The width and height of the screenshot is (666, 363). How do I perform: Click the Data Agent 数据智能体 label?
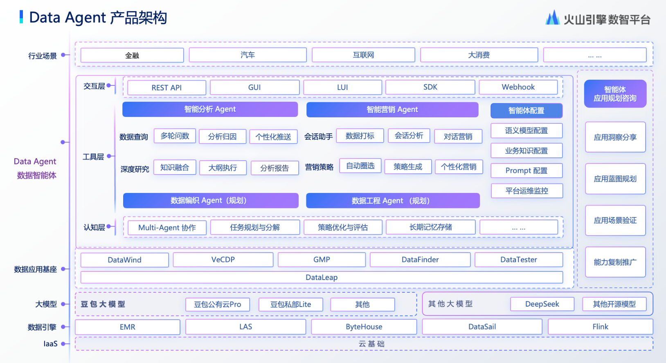tap(35, 168)
